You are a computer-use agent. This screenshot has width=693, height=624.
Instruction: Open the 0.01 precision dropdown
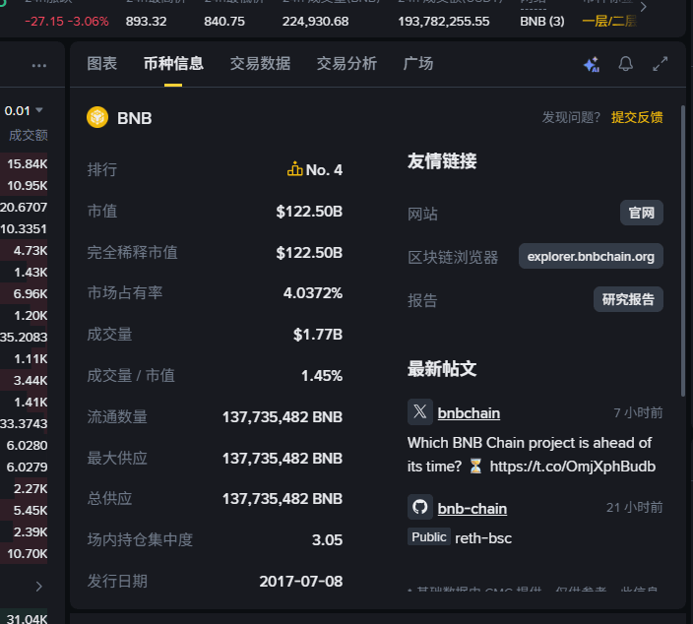24,110
